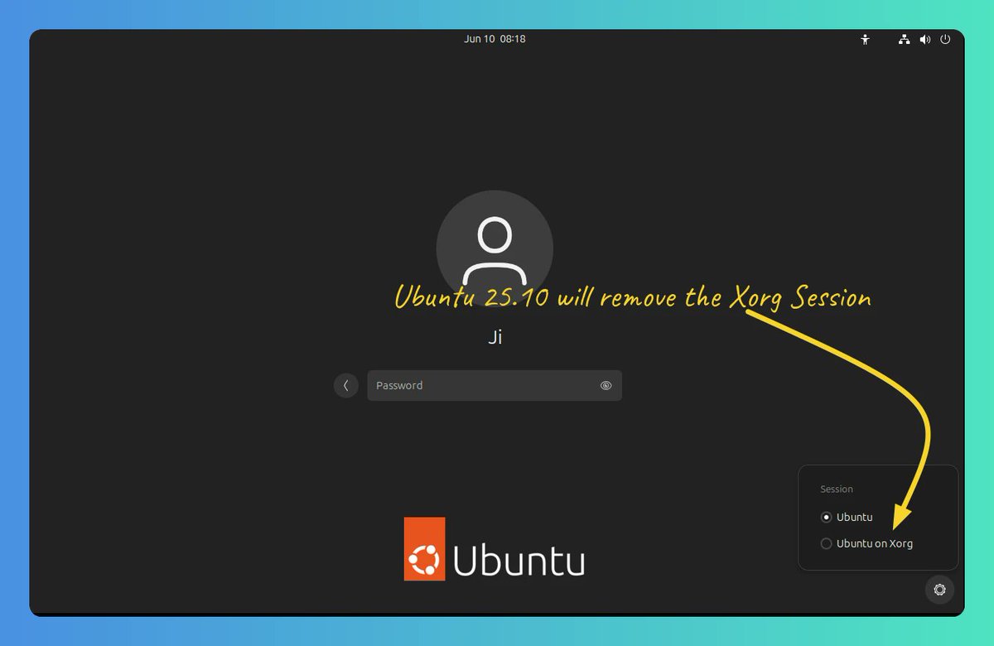994x646 pixels.
Task: Return to the user list with the back chevron
Action: pyautogui.click(x=345, y=385)
